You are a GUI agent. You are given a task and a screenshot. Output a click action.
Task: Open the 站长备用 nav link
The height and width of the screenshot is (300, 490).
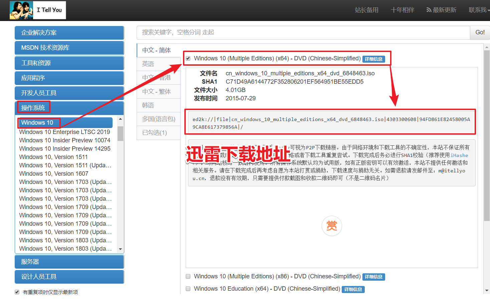click(x=366, y=10)
